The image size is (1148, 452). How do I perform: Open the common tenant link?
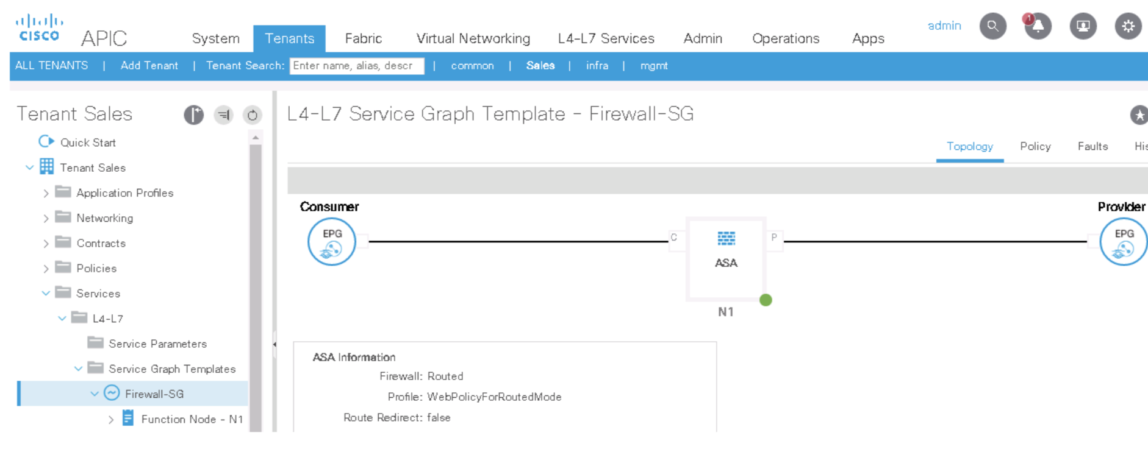472,66
